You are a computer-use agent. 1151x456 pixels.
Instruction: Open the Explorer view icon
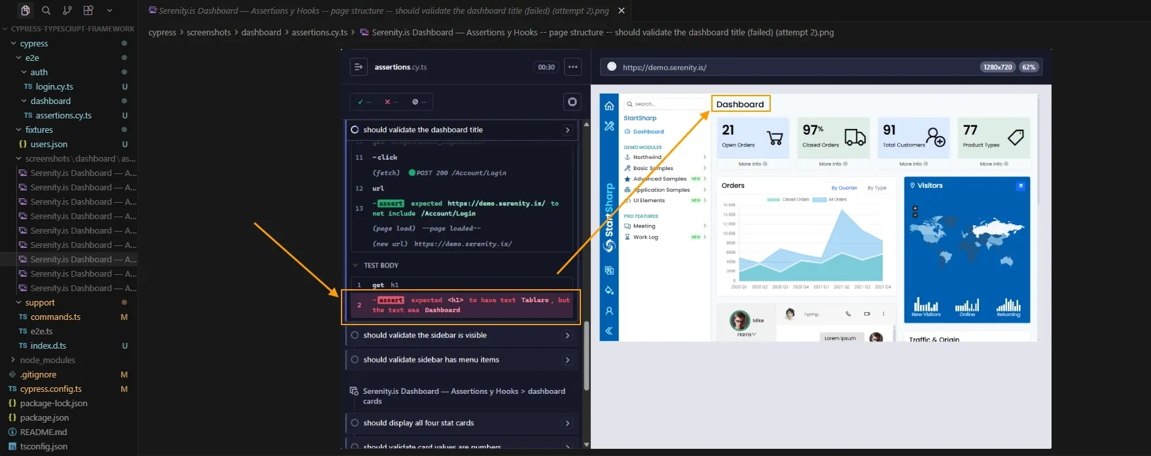coord(25,10)
